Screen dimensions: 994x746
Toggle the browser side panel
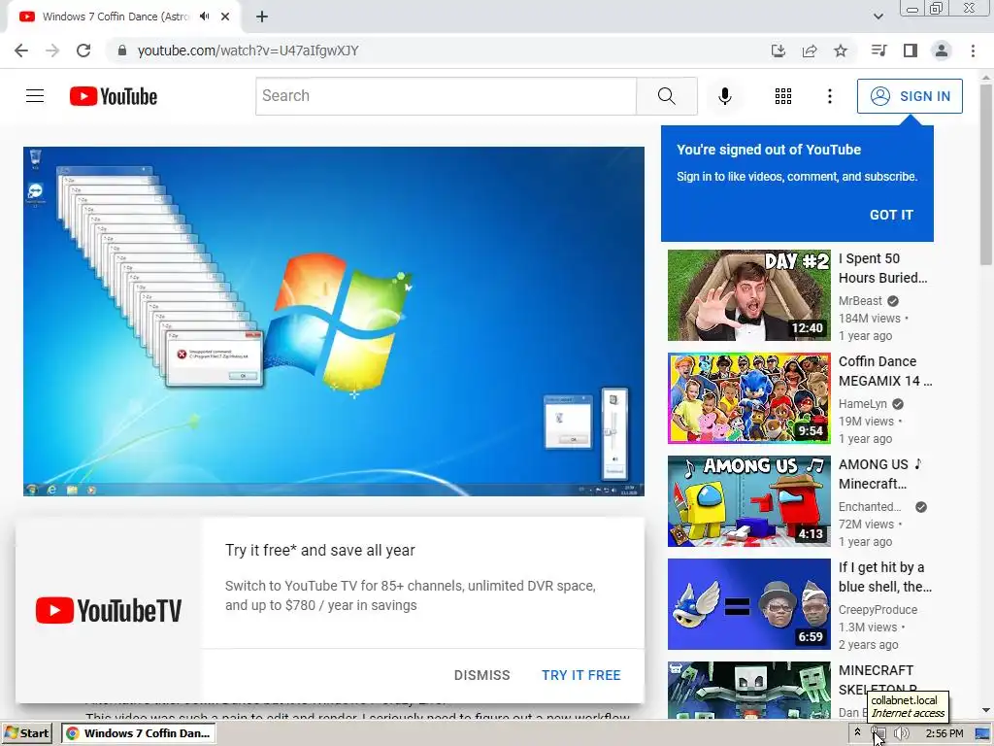[911, 51]
